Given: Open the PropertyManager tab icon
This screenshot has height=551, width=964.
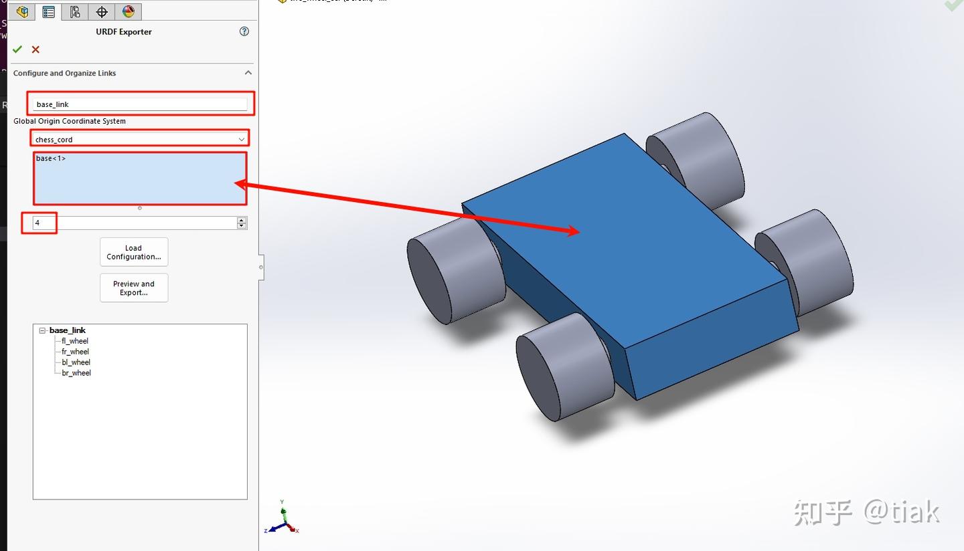Looking at the screenshot, I should [48, 11].
